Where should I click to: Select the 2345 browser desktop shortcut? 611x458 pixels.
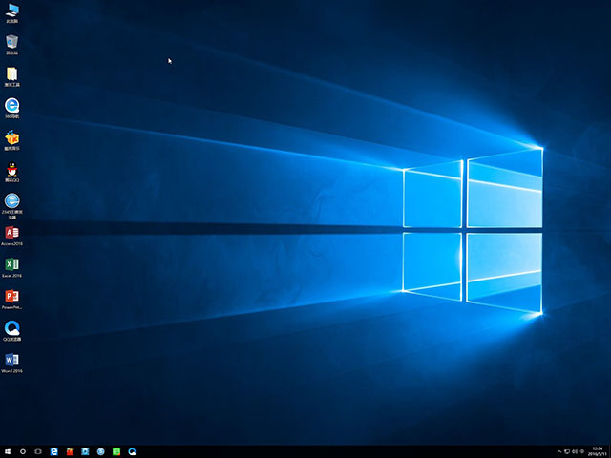click(11, 201)
